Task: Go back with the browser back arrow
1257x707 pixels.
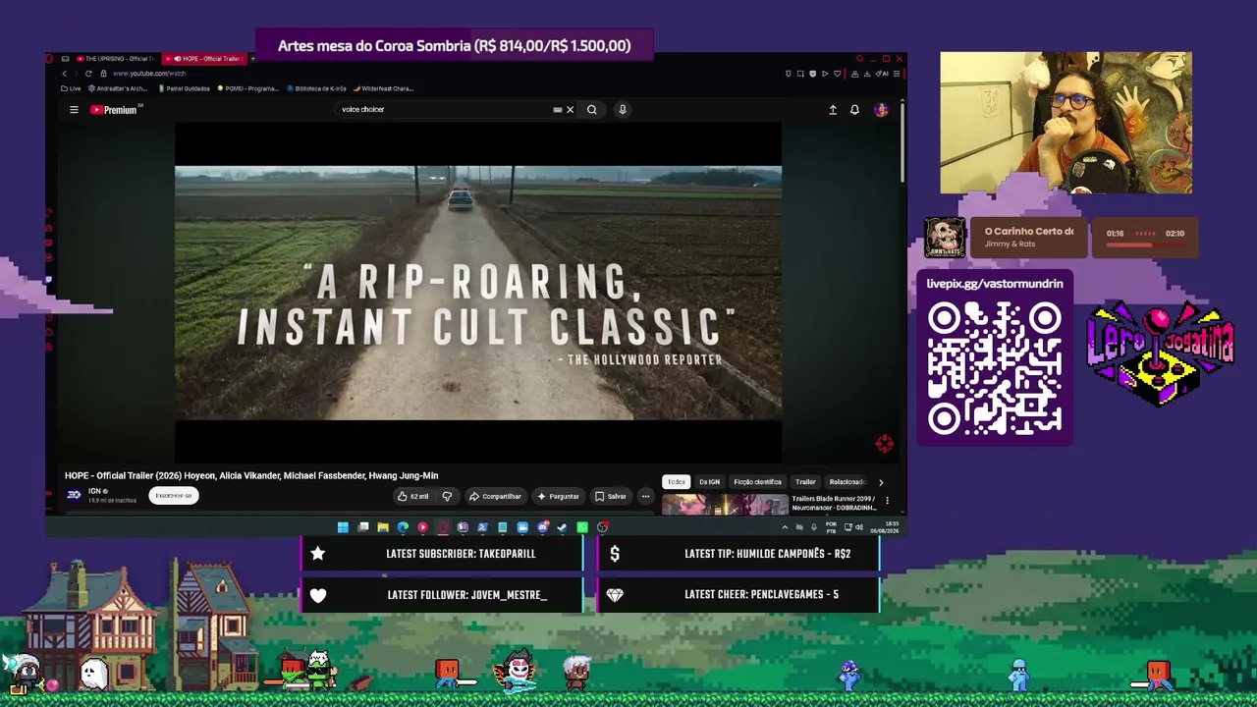Action: click(x=65, y=74)
